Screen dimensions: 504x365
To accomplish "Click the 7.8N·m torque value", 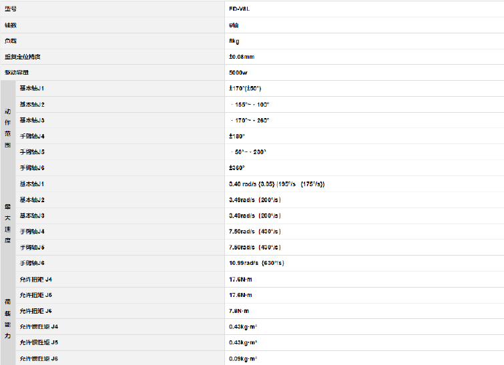I will (239, 311).
